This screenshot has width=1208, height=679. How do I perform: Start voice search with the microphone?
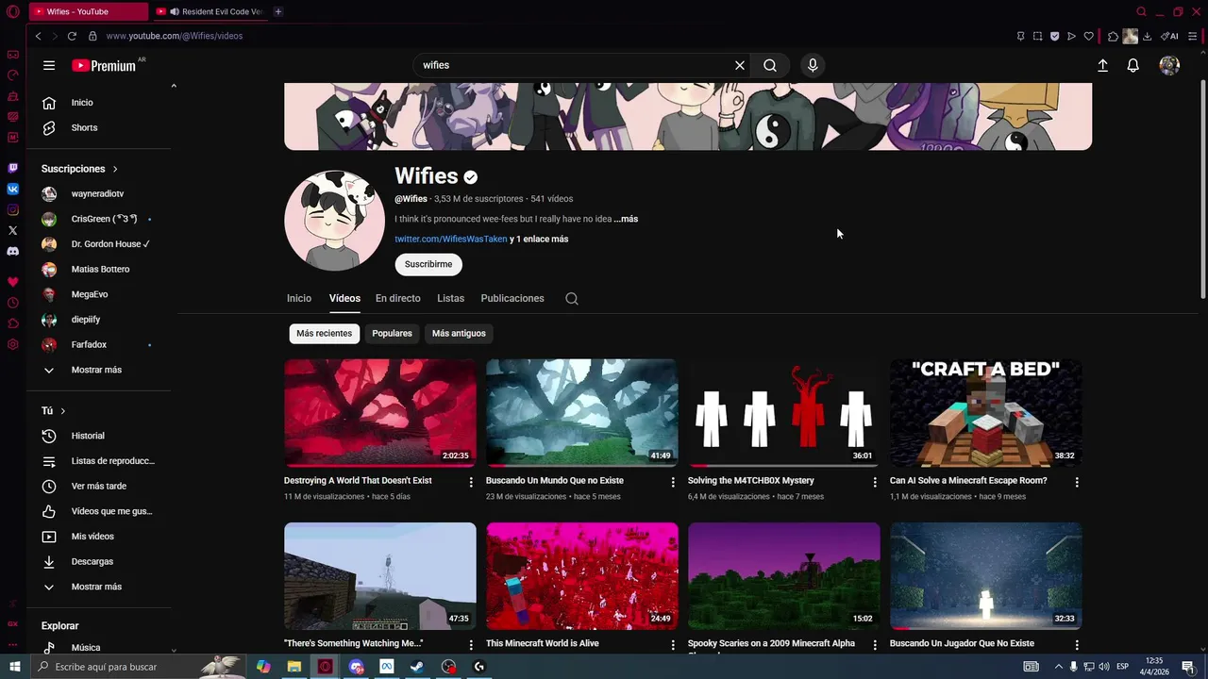click(x=813, y=65)
